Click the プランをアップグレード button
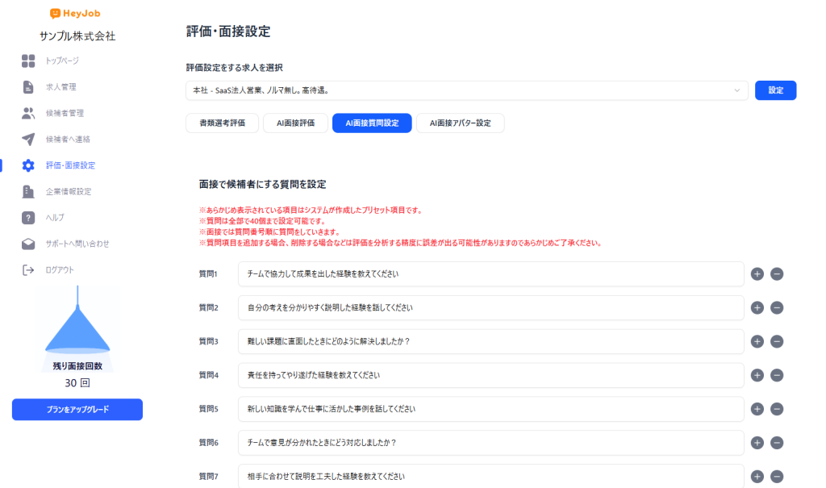 click(77, 410)
